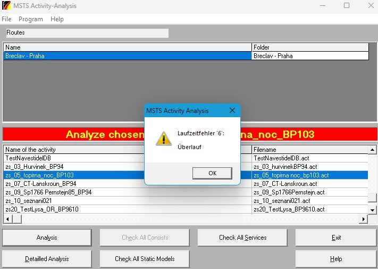This screenshot has width=378, height=269.
Task: Click the Exit button
Action: (x=336, y=238)
